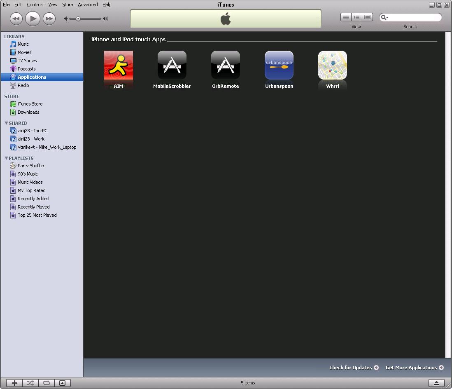Click the Play button

[x=33, y=19]
